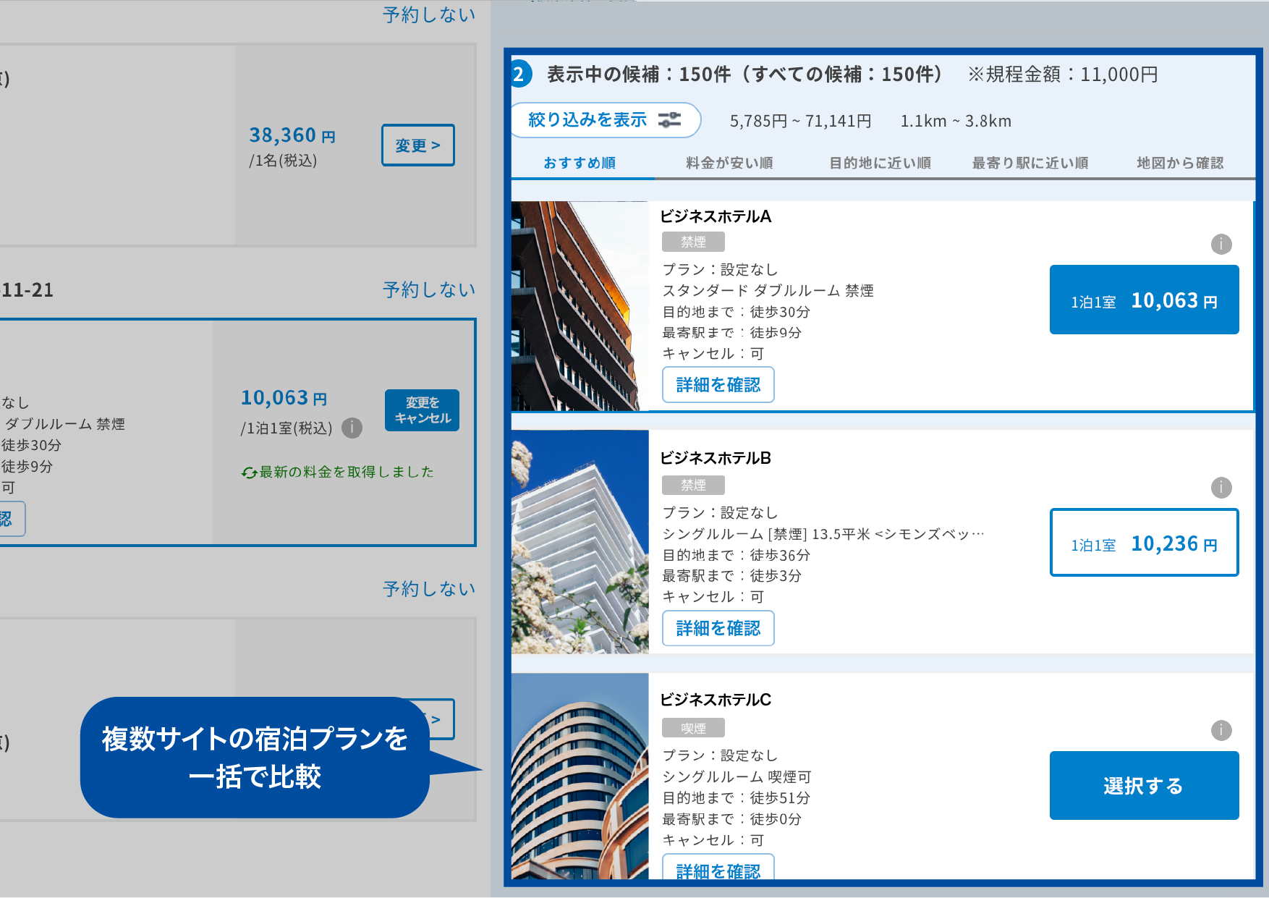Click info icon for ビジネスホテルA
Viewport: 1269px width, 898px height.
click(1221, 244)
